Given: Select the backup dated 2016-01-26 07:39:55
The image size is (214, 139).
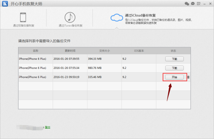Looking at the screenshot, I should 104,59.
